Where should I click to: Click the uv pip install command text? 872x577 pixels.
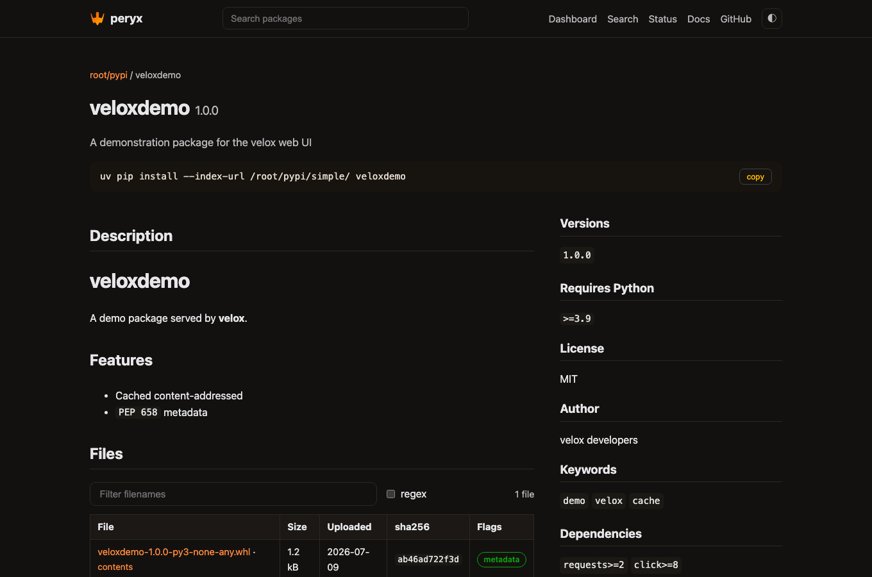253,176
